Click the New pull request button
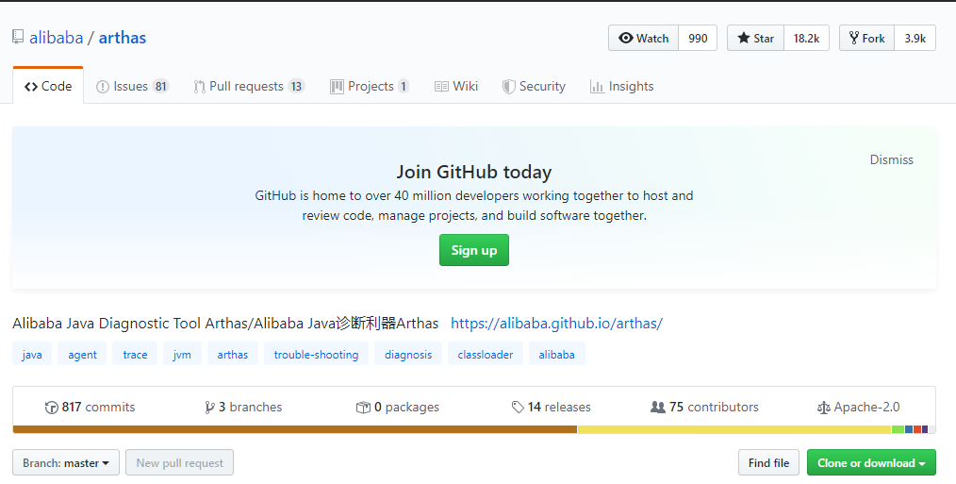This screenshot has width=956, height=484. tap(180, 462)
